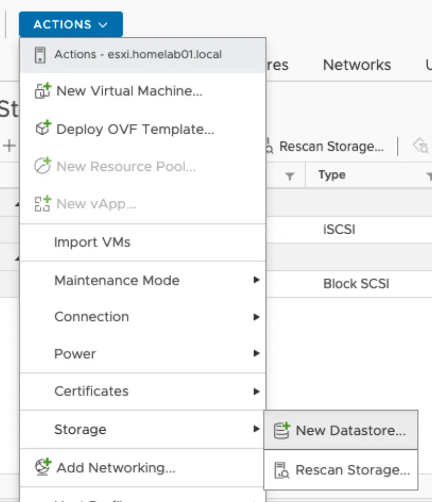Select the Add Networking globe icon
Viewport: 432px width, 502px height.
click(40, 467)
